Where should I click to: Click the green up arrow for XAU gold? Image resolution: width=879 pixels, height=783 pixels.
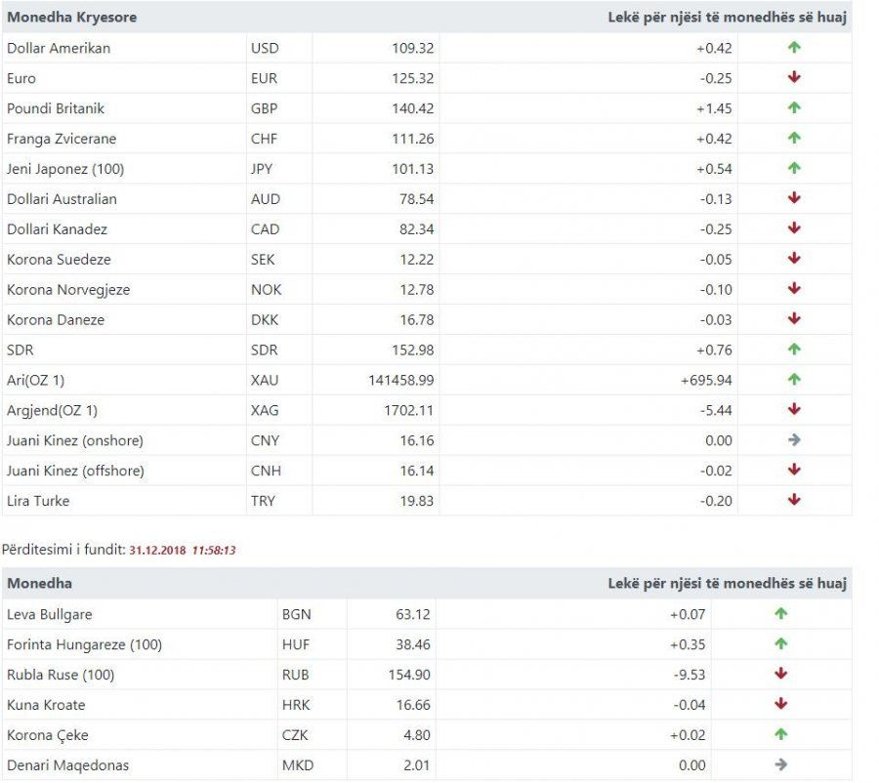(794, 380)
